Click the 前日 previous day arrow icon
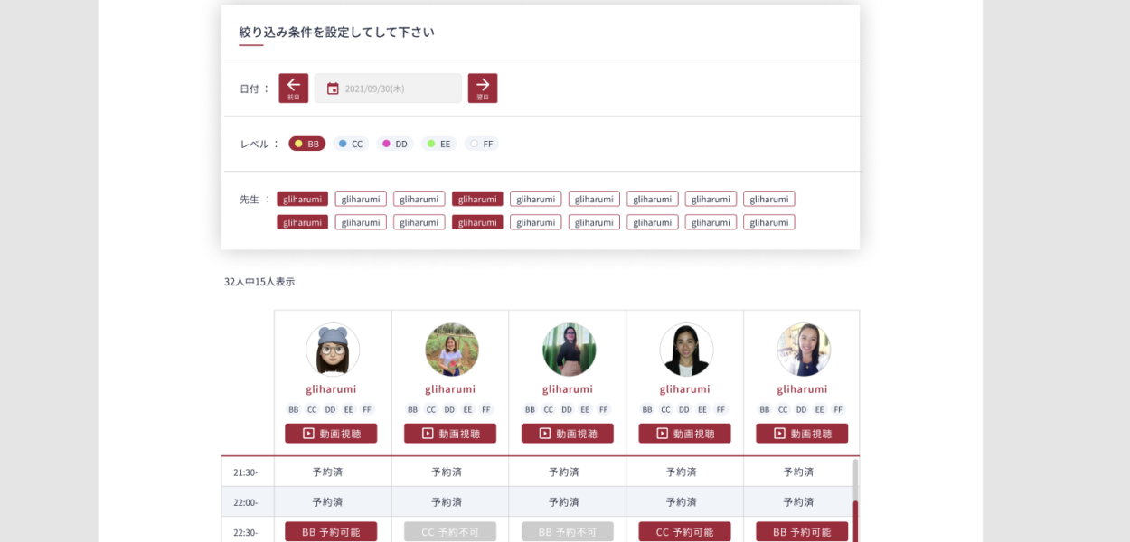 pyautogui.click(x=293, y=88)
